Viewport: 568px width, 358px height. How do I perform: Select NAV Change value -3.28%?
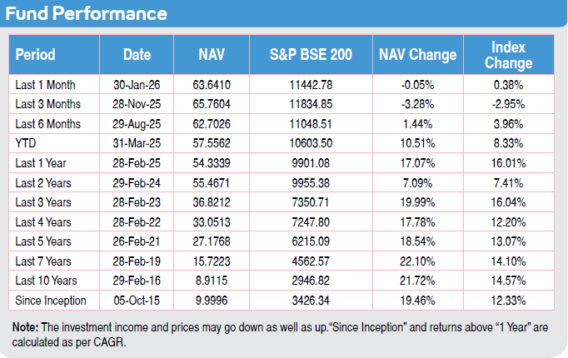point(417,104)
